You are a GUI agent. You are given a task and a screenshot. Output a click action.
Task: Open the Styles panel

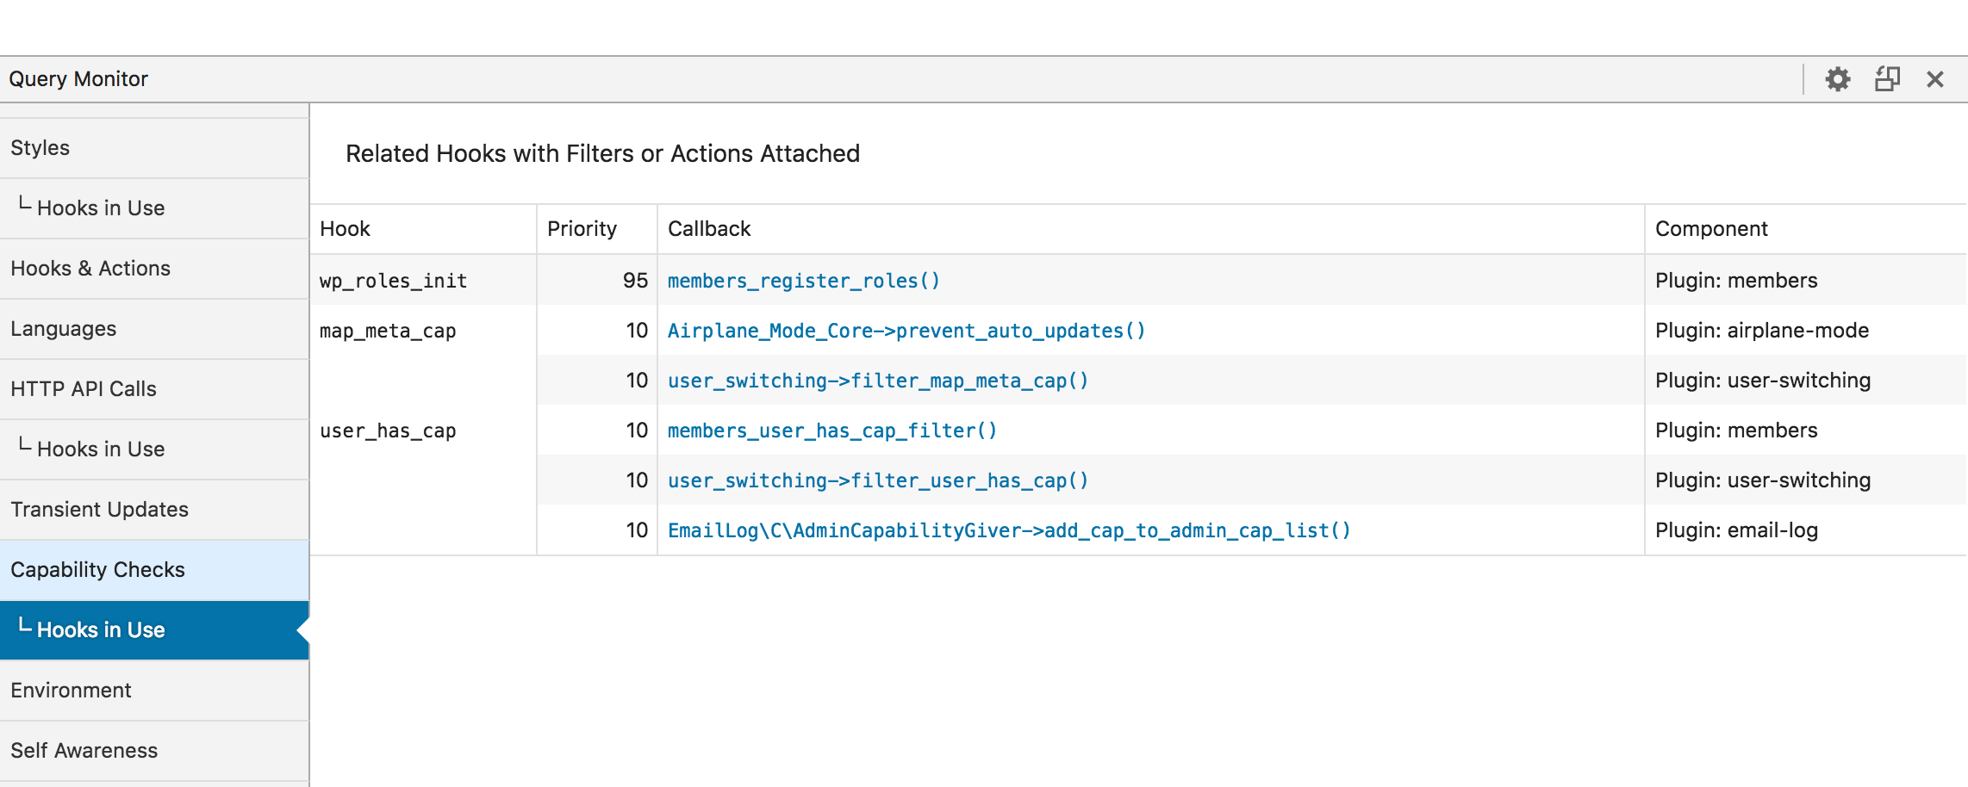154,148
